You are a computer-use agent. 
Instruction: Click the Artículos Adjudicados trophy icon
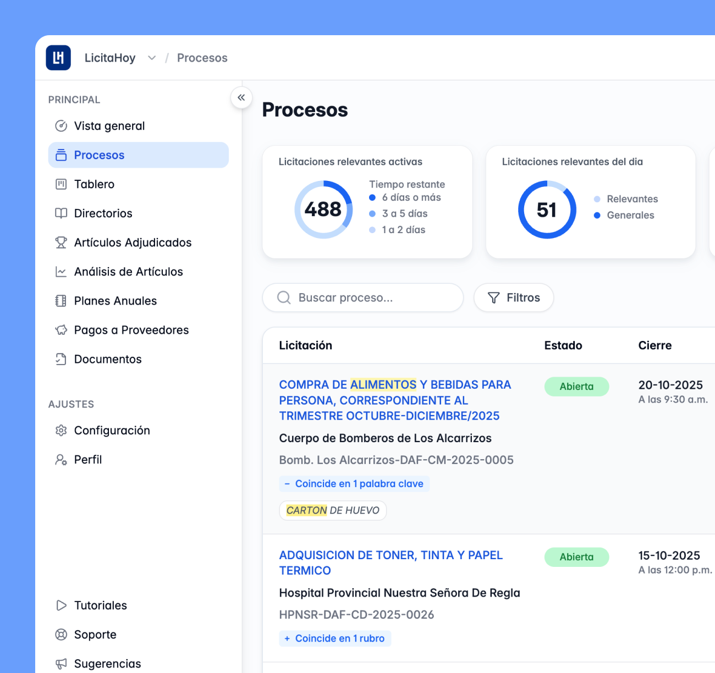[x=61, y=242]
